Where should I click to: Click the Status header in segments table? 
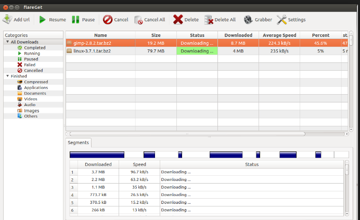(x=252, y=164)
